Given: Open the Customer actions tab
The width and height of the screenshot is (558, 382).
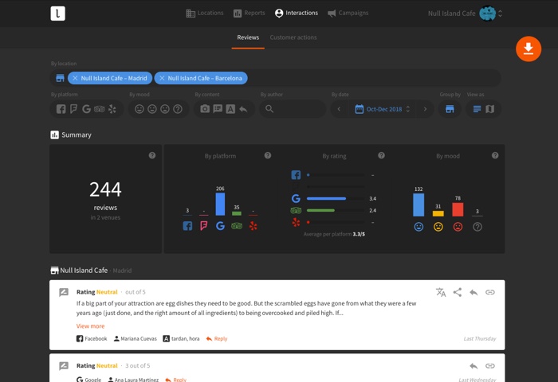Looking at the screenshot, I should pyautogui.click(x=293, y=37).
